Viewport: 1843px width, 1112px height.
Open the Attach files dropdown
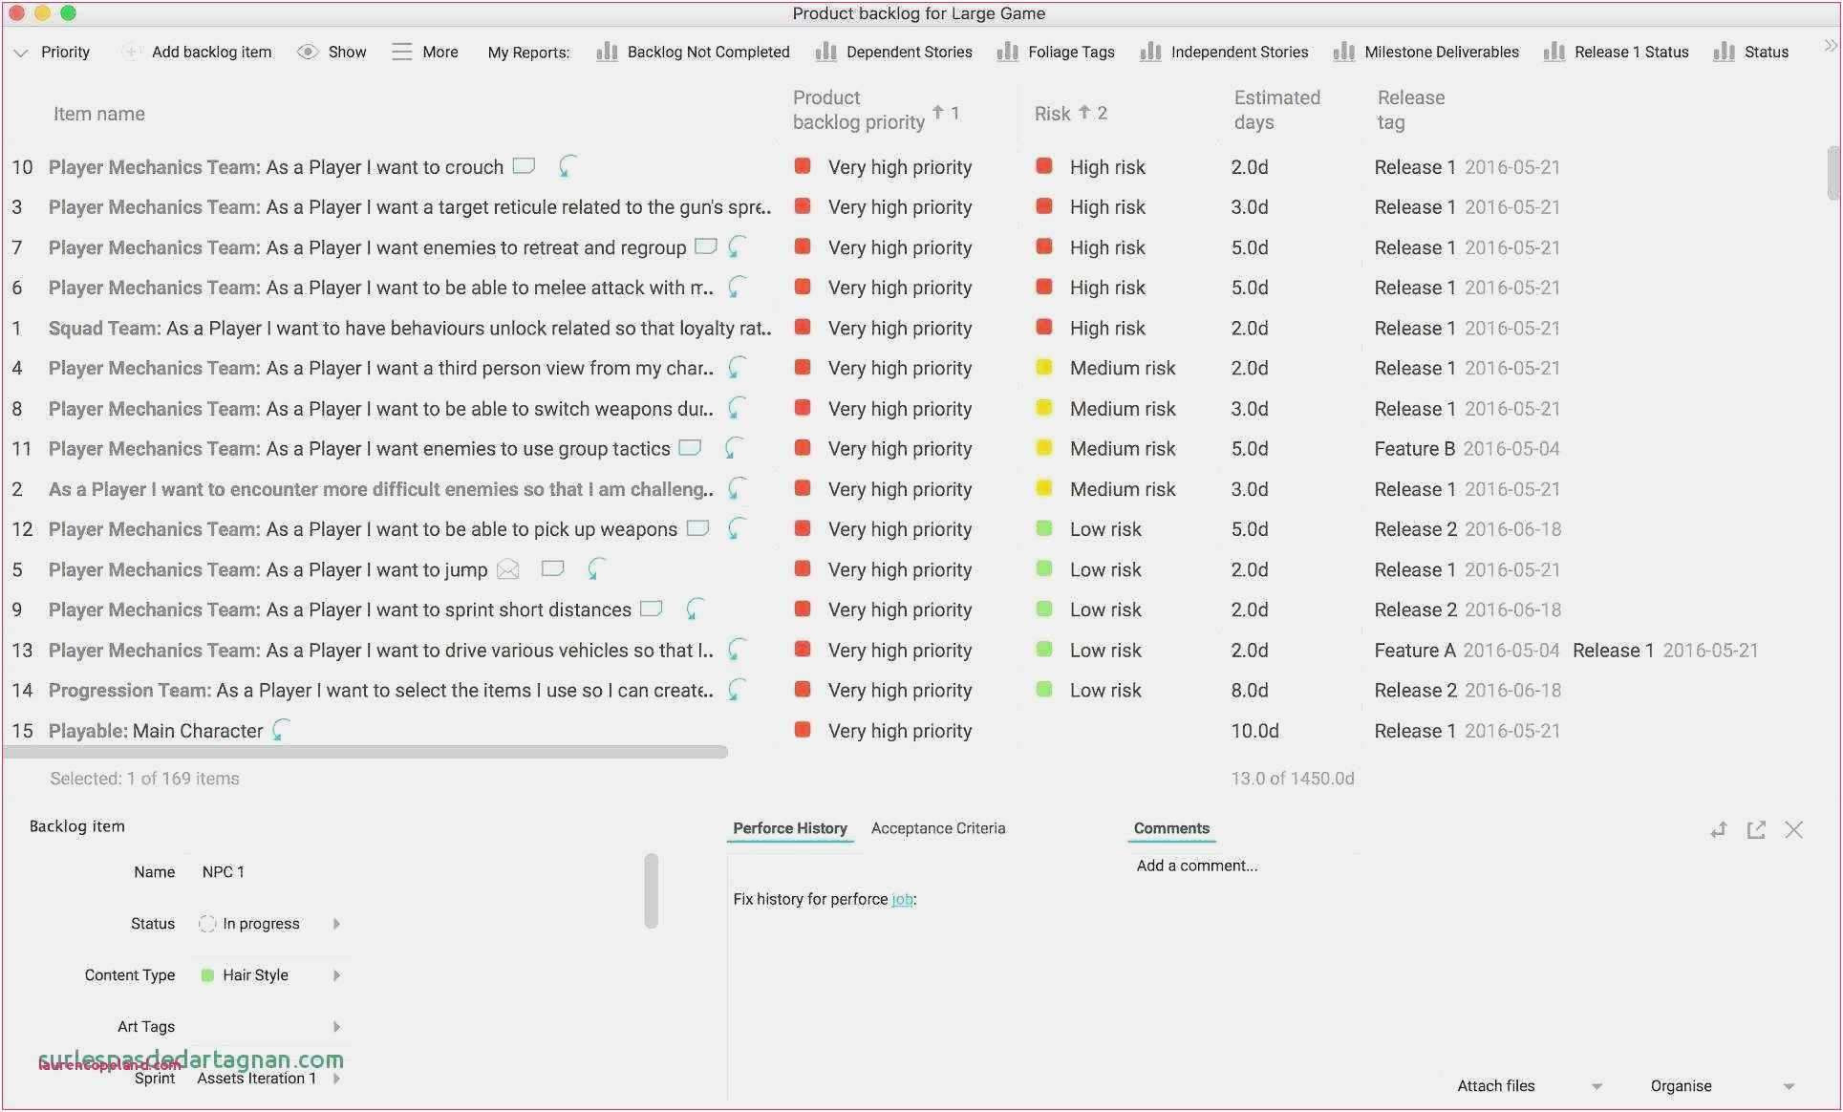tap(1597, 1086)
